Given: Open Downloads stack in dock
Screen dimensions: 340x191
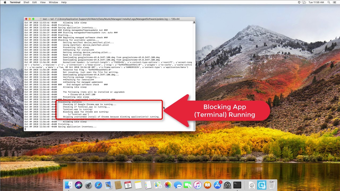Looking at the screenshot, I should point(262,185).
